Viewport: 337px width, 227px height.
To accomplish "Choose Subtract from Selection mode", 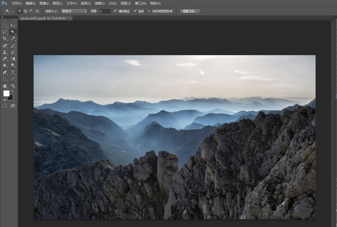I will pos(31,11).
